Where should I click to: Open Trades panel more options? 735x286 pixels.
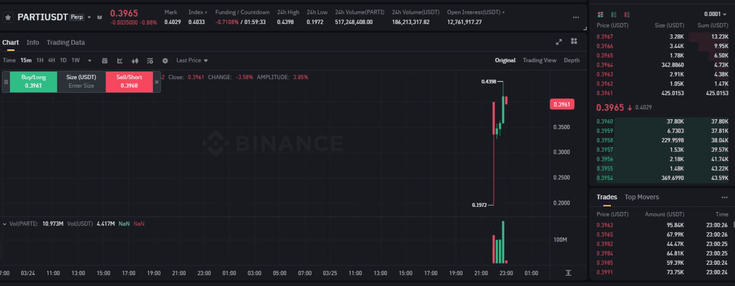(x=724, y=197)
